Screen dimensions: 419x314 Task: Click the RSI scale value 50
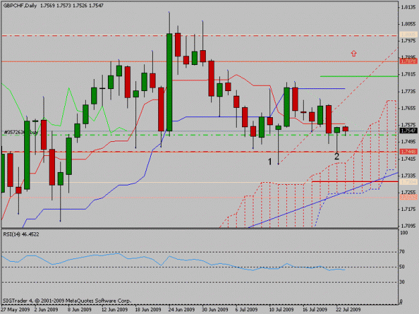[x=402, y=266]
